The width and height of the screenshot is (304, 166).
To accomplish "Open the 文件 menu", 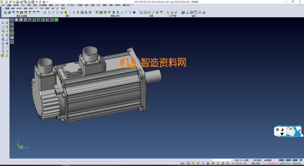I will (3, 5).
